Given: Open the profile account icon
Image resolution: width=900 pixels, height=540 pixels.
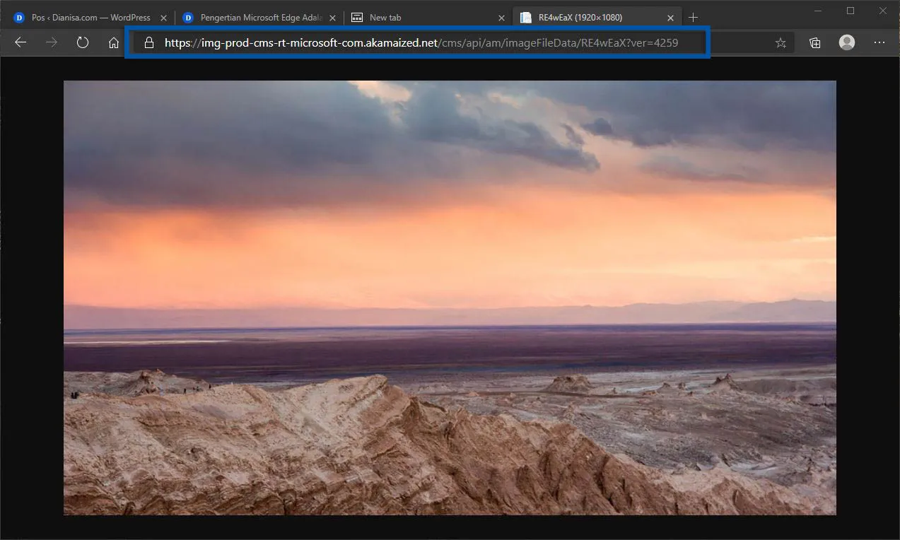Looking at the screenshot, I should [846, 42].
